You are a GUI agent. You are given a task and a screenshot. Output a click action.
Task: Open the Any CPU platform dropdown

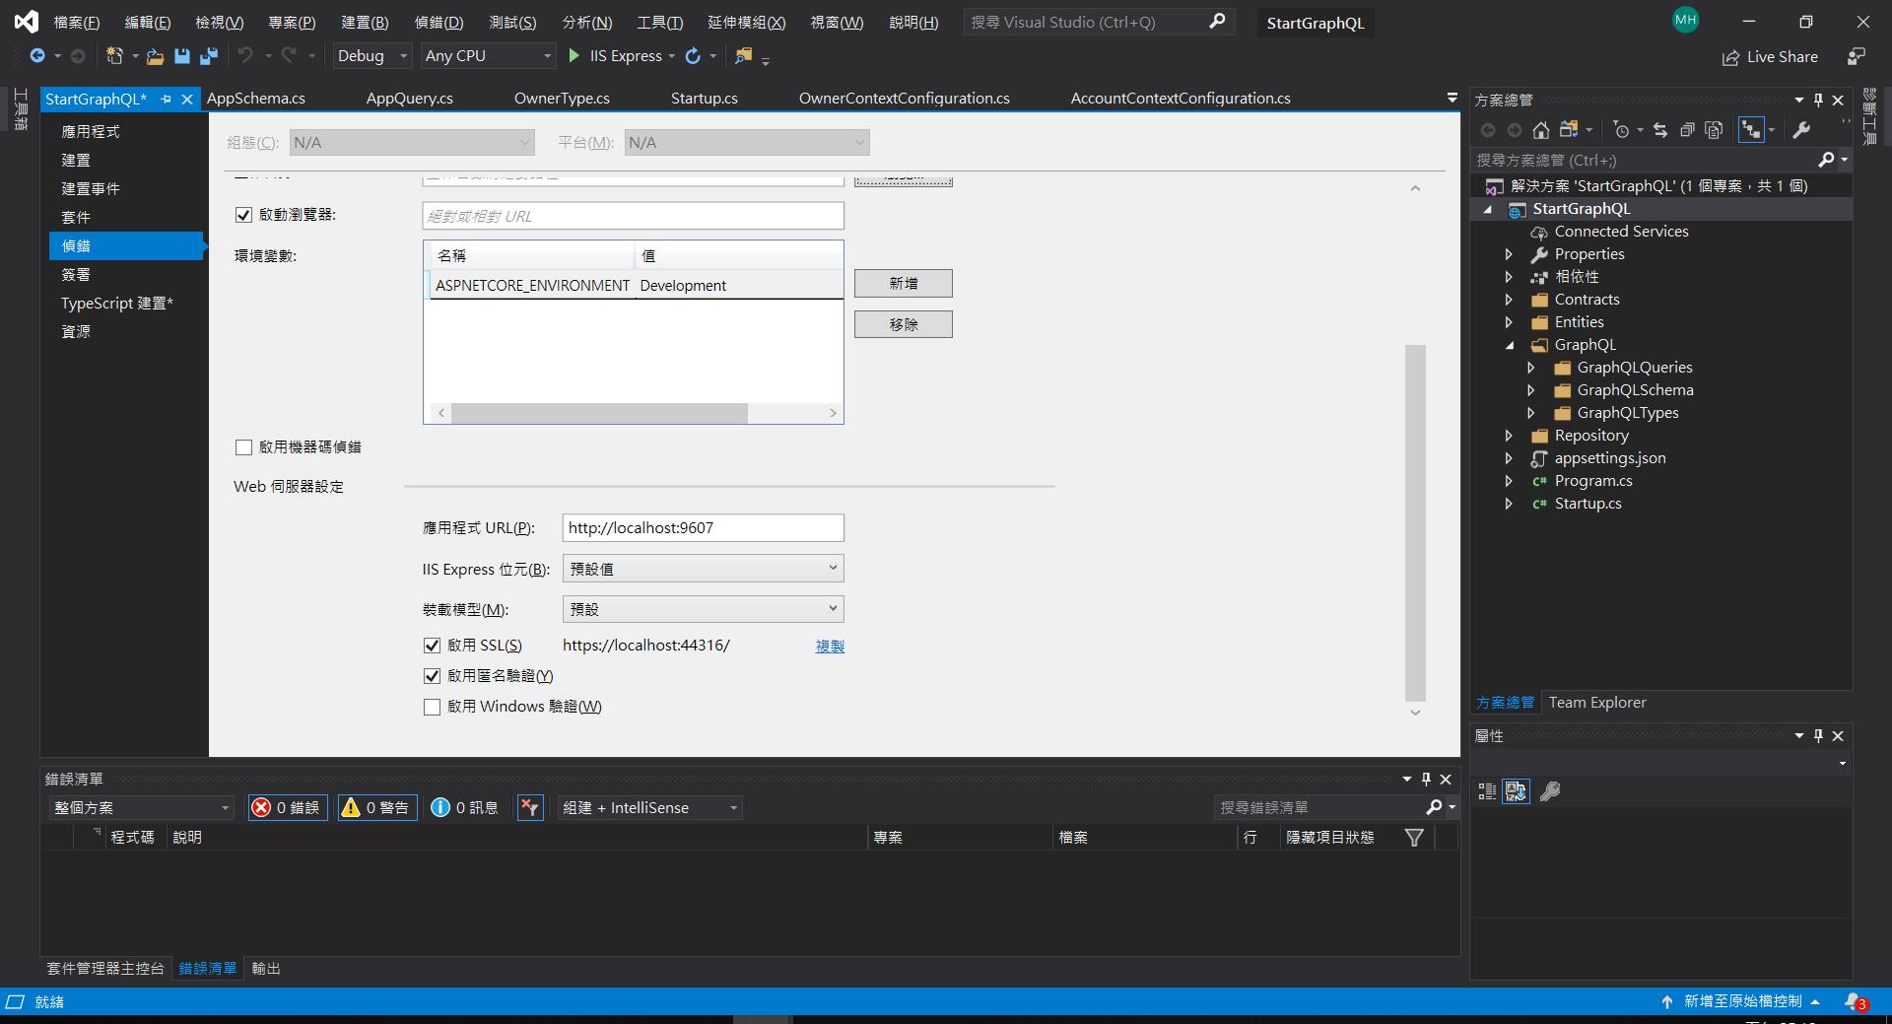point(488,56)
